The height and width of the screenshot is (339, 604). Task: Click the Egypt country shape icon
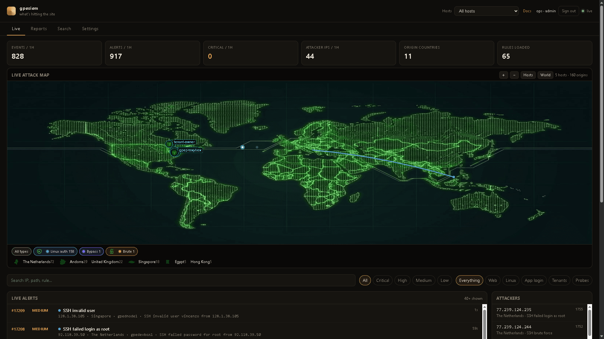pos(168,262)
